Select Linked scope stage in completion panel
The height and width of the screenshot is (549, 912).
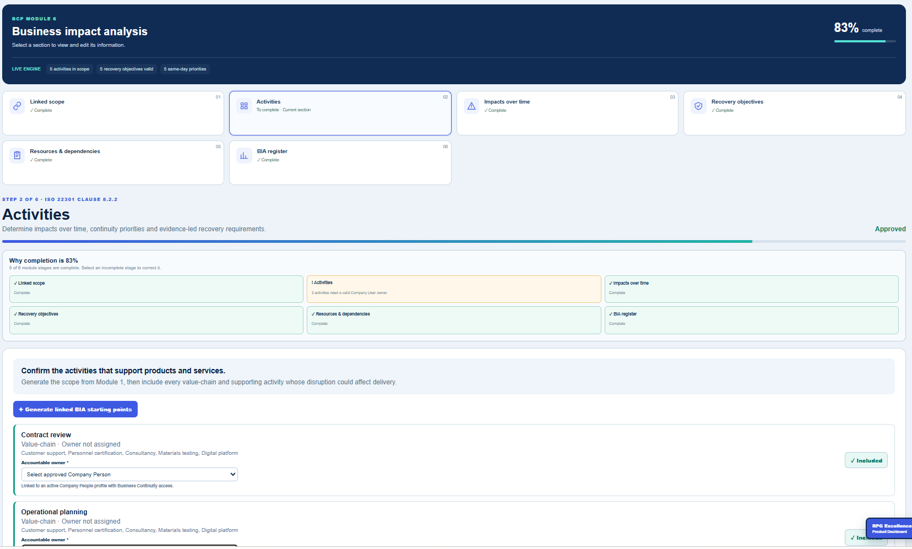point(156,289)
